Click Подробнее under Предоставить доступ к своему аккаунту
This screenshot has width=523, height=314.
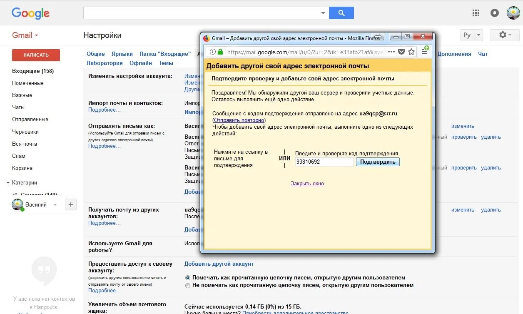pos(105,291)
